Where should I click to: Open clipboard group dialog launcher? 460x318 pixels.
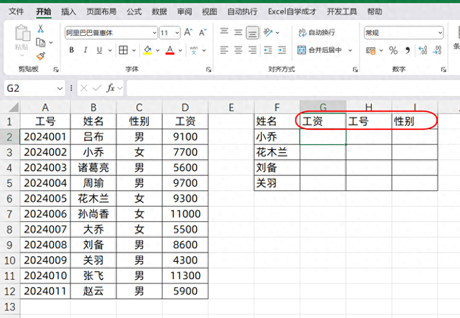coord(56,70)
